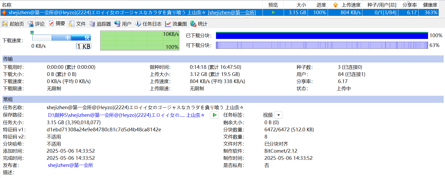Viewport: 445px width, 178px height.
Task: Click the 上传速度 value 804 KB/s (平均 338 KB/s)
Action: [217, 81]
